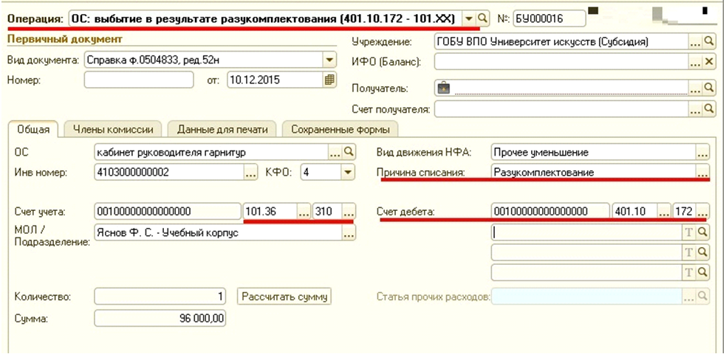
Task: Click the search icon in the Учреждение field
Action: coord(709,42)
